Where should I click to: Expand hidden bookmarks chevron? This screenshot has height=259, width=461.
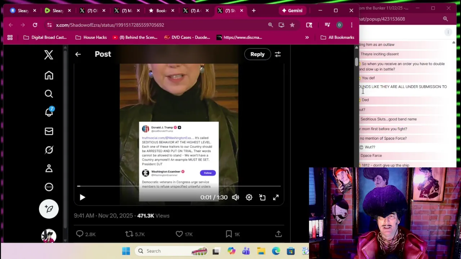[x=307, y=37]
